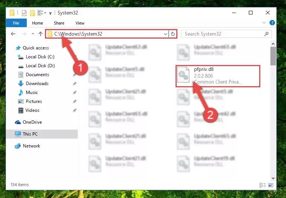The image size is (286, 198).
Task: Minimize the System32 window
Action: click(234, 13)
